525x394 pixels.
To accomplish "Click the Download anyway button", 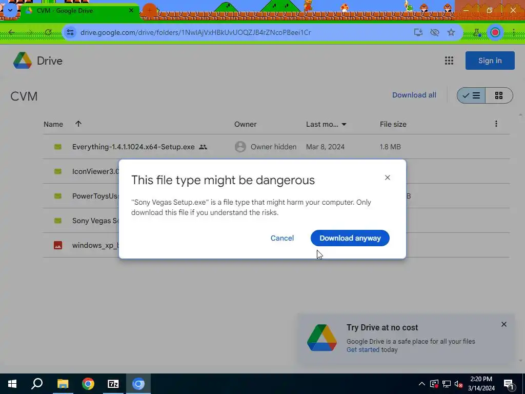I will pyautogui.click(x=350, y=238).
